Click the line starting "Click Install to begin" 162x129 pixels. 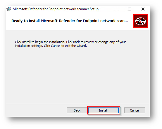pos(70,42)
